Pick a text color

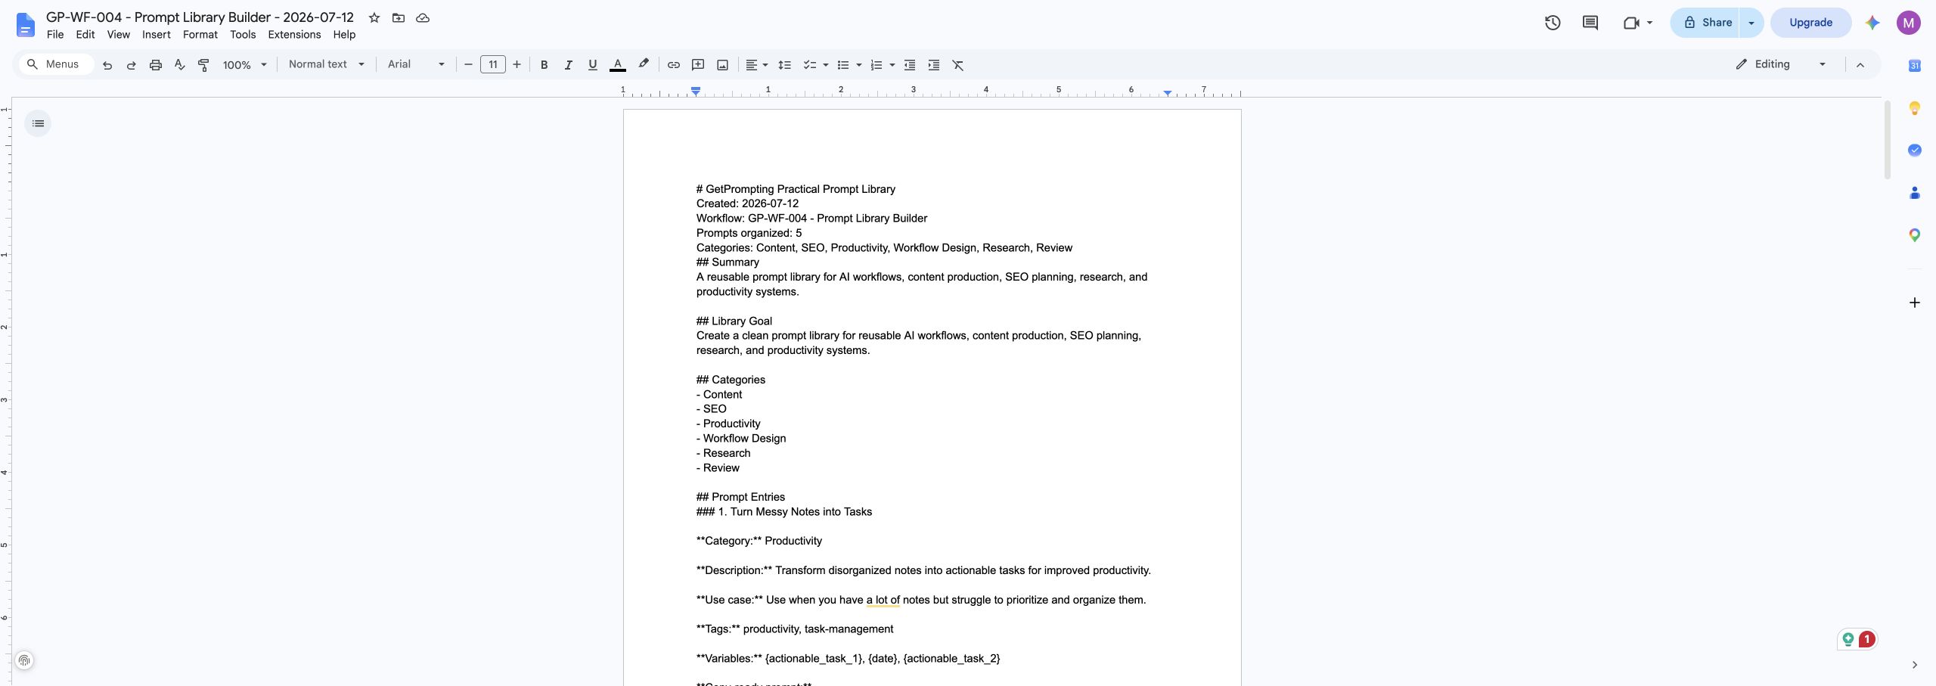coord(618,65)
